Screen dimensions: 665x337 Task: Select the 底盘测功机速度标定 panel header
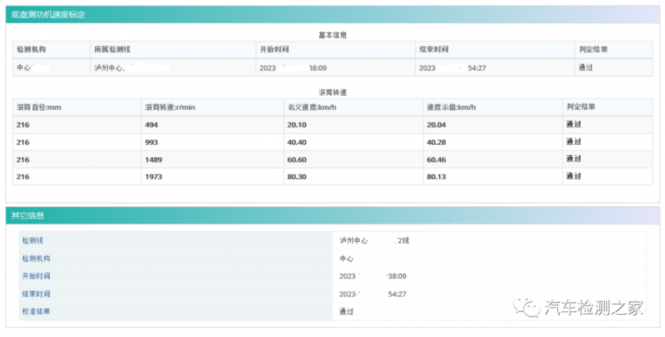(x=48, y=14)
